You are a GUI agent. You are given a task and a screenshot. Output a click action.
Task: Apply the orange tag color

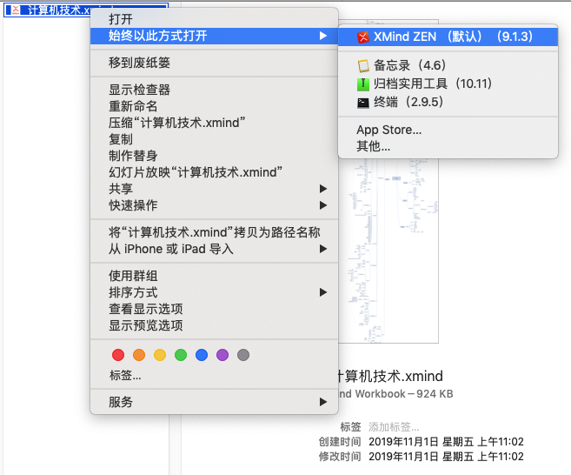(x=139, y=355)
